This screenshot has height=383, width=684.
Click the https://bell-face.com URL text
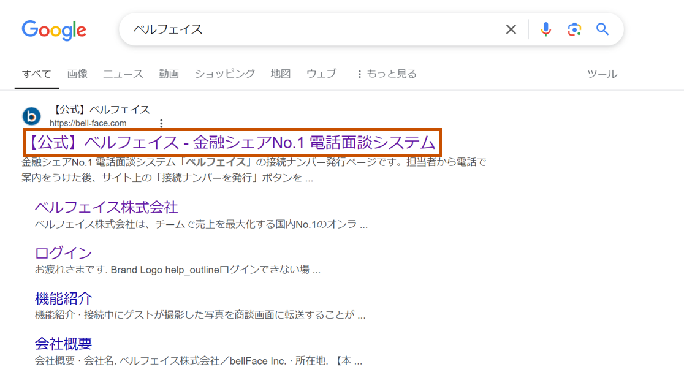88,123
